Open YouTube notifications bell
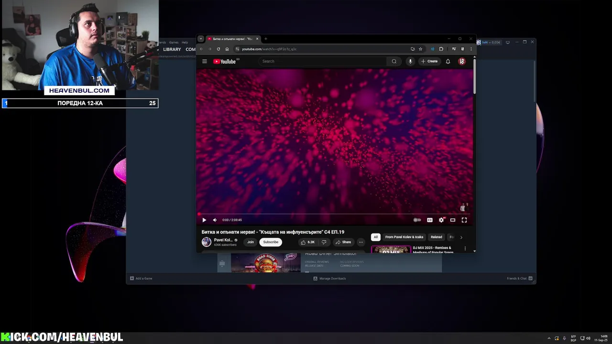The height and width of the screenshot is (344, 612). point(448,61)
